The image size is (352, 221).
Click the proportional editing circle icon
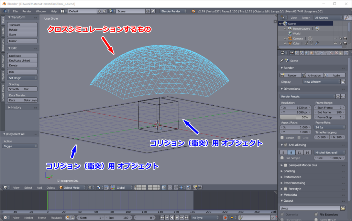(170, 188)
